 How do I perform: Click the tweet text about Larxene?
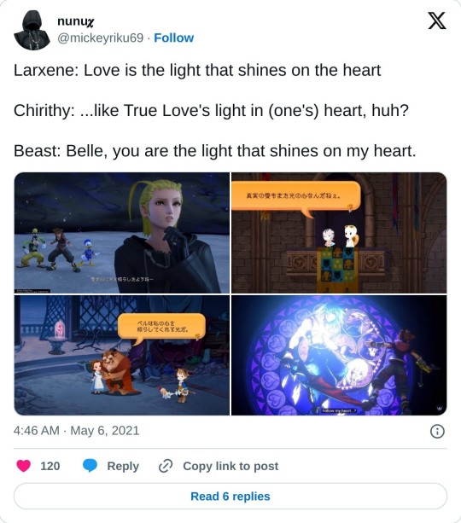pos(197,70)
